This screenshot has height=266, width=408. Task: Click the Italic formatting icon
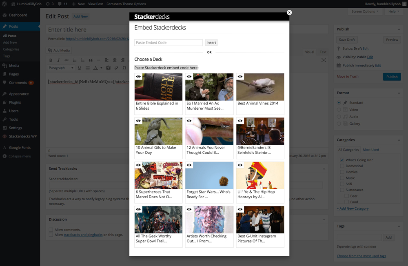point(58,60)
